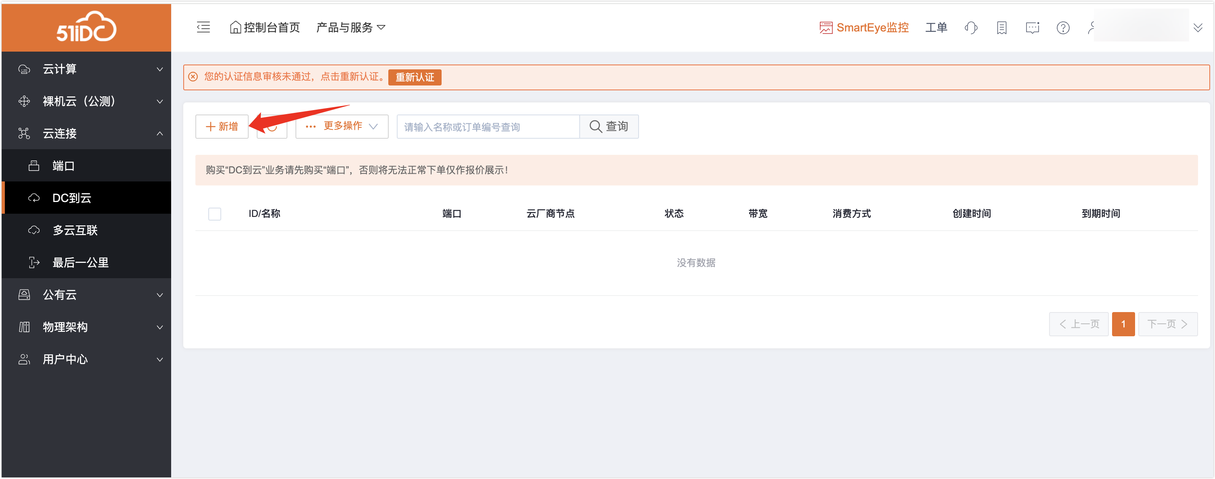Select 端口 in the sidebar
The height and width of the screenshot is (479, 1215).
pyautogui.click(x=63, y=166)
